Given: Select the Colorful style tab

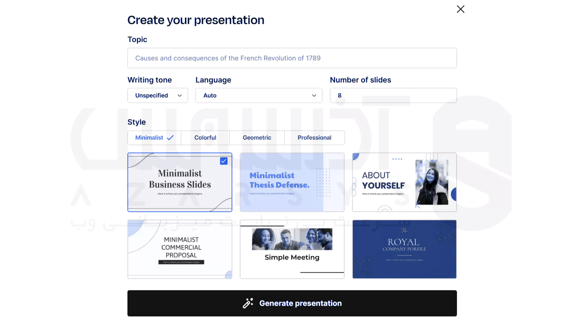Looking at the screenshot, I should [x=205, y=137].
